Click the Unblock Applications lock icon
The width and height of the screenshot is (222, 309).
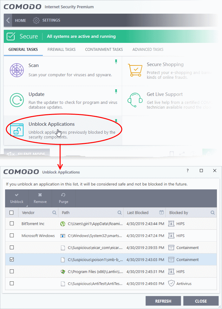point(17,130)
